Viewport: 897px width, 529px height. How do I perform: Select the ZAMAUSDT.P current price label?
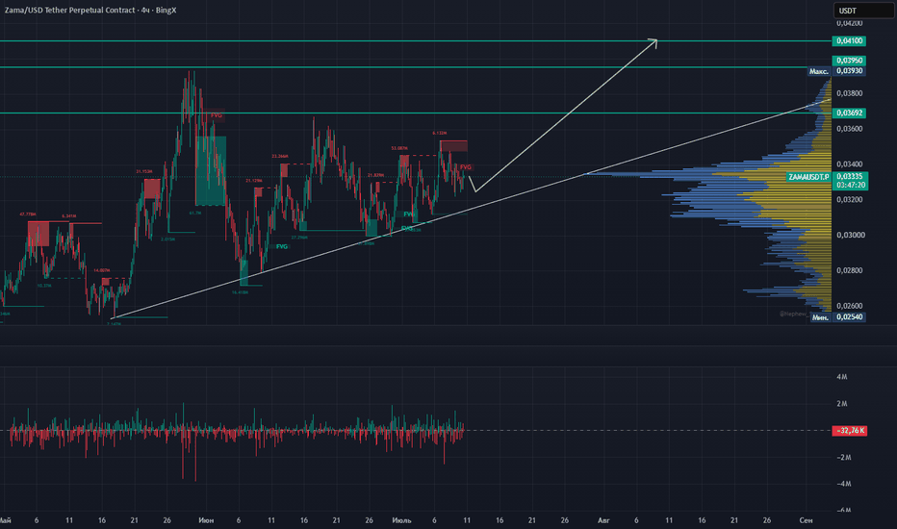827,181
